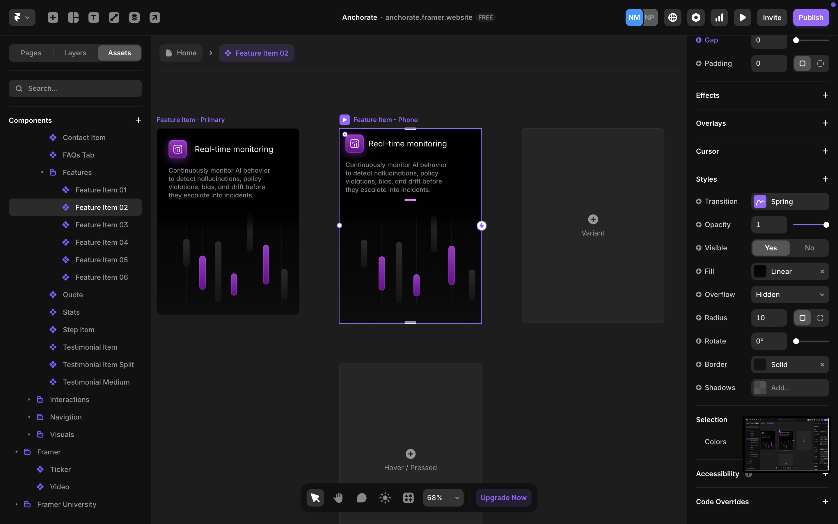Switch Padding to per-side mode
838x524 pixels.
pyautogui.click(x=820, y=63)
